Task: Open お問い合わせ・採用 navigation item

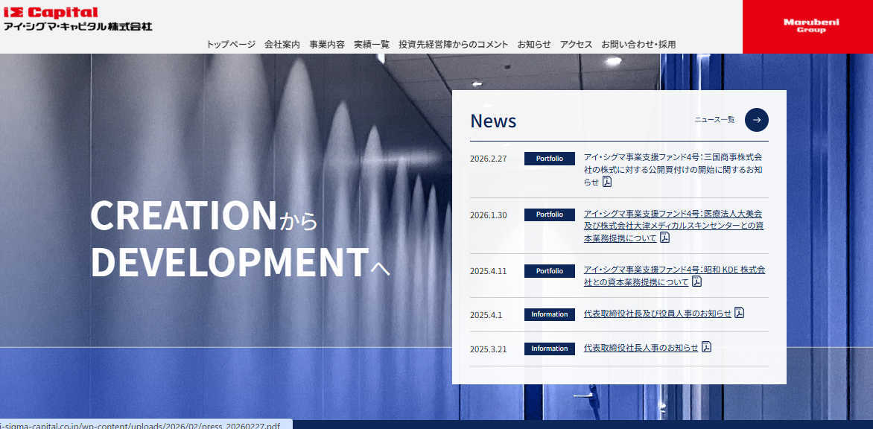Action: pyautogui.click(x=638, y=45)
